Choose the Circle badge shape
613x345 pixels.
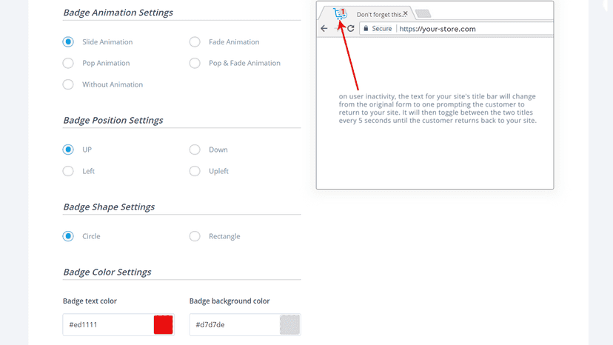(68, 236)
